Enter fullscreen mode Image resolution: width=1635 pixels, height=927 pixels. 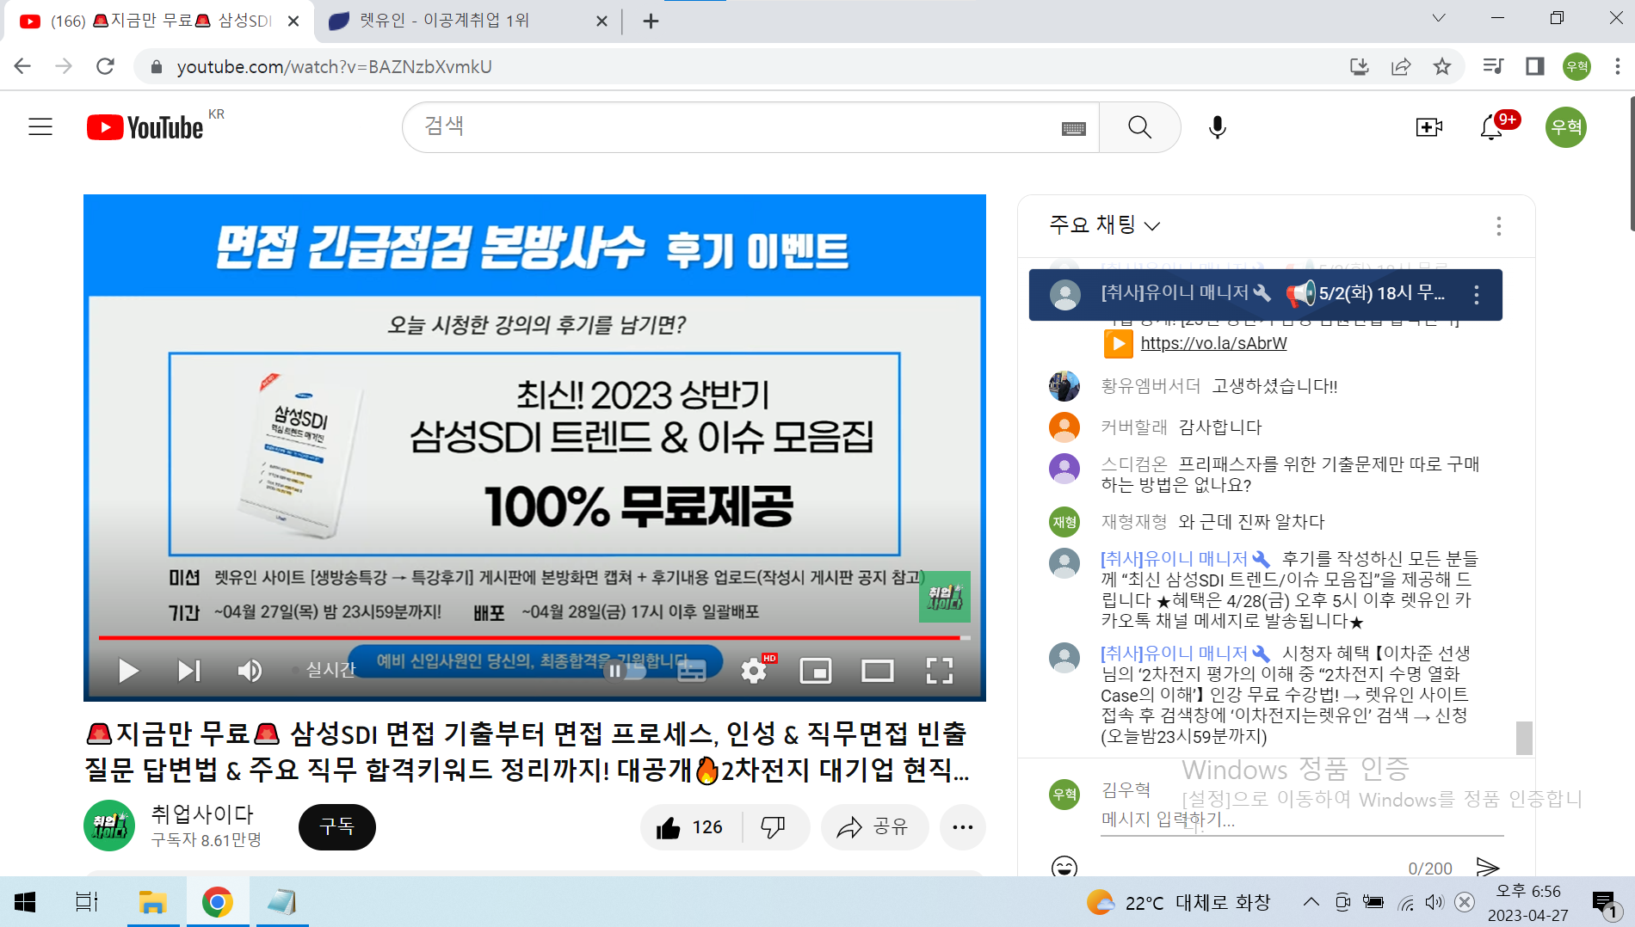pos(939,671)
